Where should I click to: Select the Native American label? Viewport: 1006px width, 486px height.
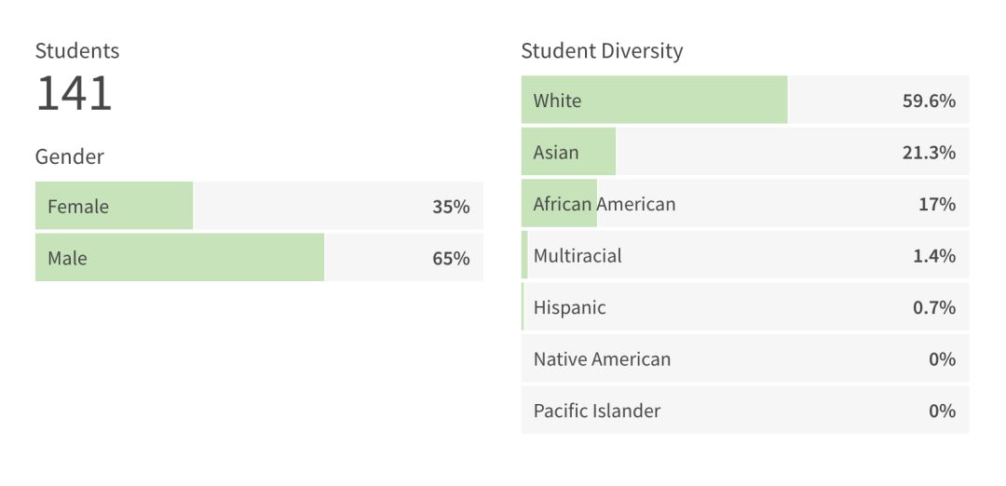tap(602, 359)
